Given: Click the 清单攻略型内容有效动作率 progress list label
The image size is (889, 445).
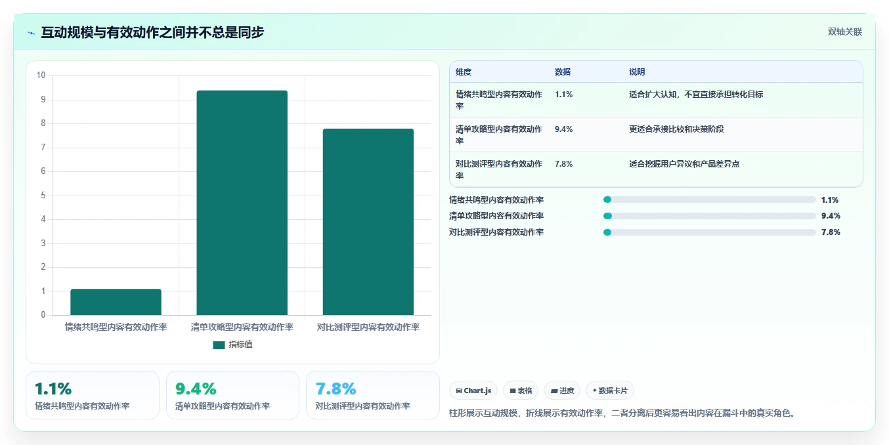Looking at the screenshot, I should [496, 216].
